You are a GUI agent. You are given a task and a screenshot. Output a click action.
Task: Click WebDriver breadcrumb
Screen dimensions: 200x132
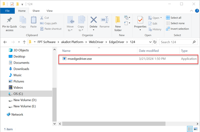pos(96,42)
